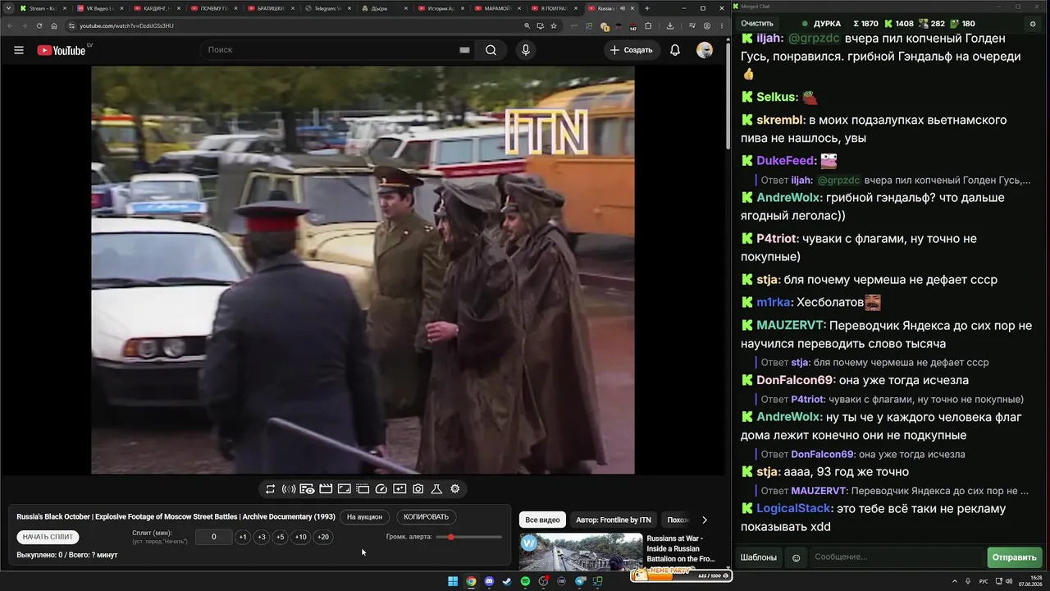Viewport: 1050px width, 591px height.
Task: Click the НАЧАТЬ СПЛИТ button
Action: (x=48, y=537)
